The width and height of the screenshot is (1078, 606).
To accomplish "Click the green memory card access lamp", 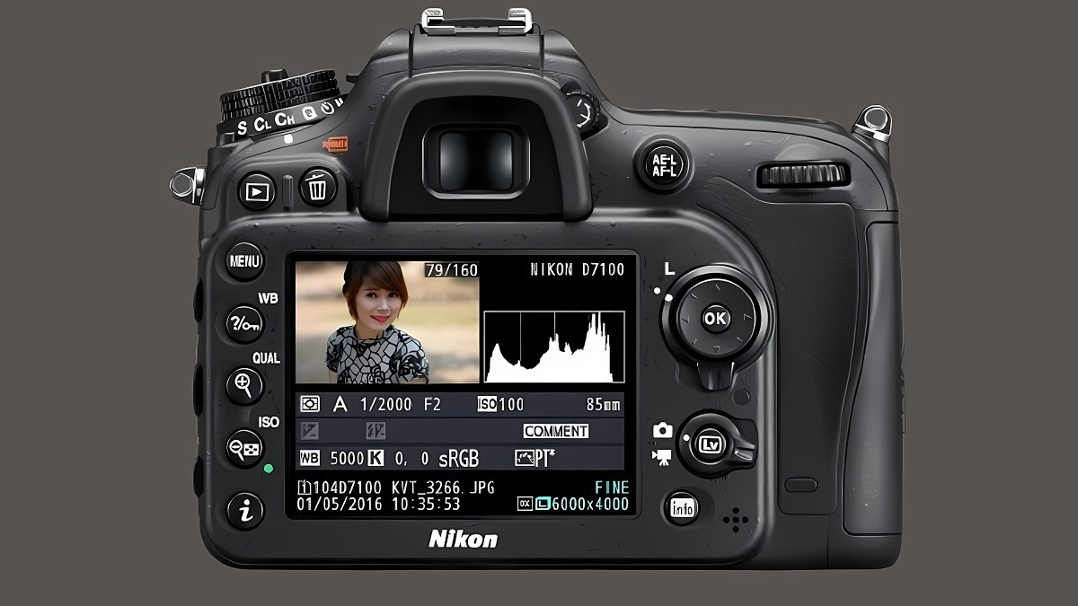I will (x=268, y=469).
